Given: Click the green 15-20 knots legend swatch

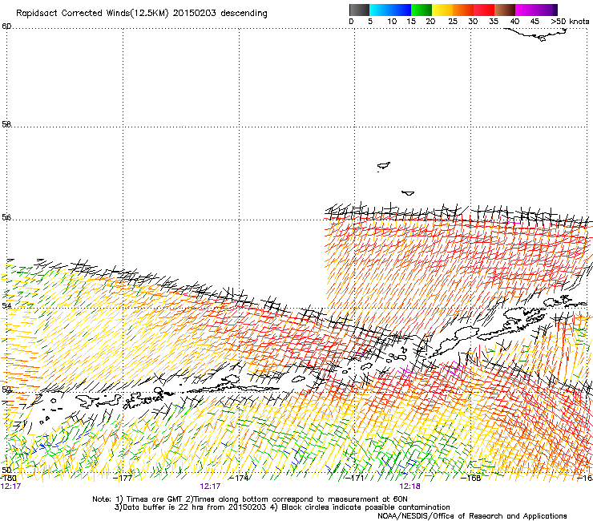Looking at the screenshot, I should point(422,10).
